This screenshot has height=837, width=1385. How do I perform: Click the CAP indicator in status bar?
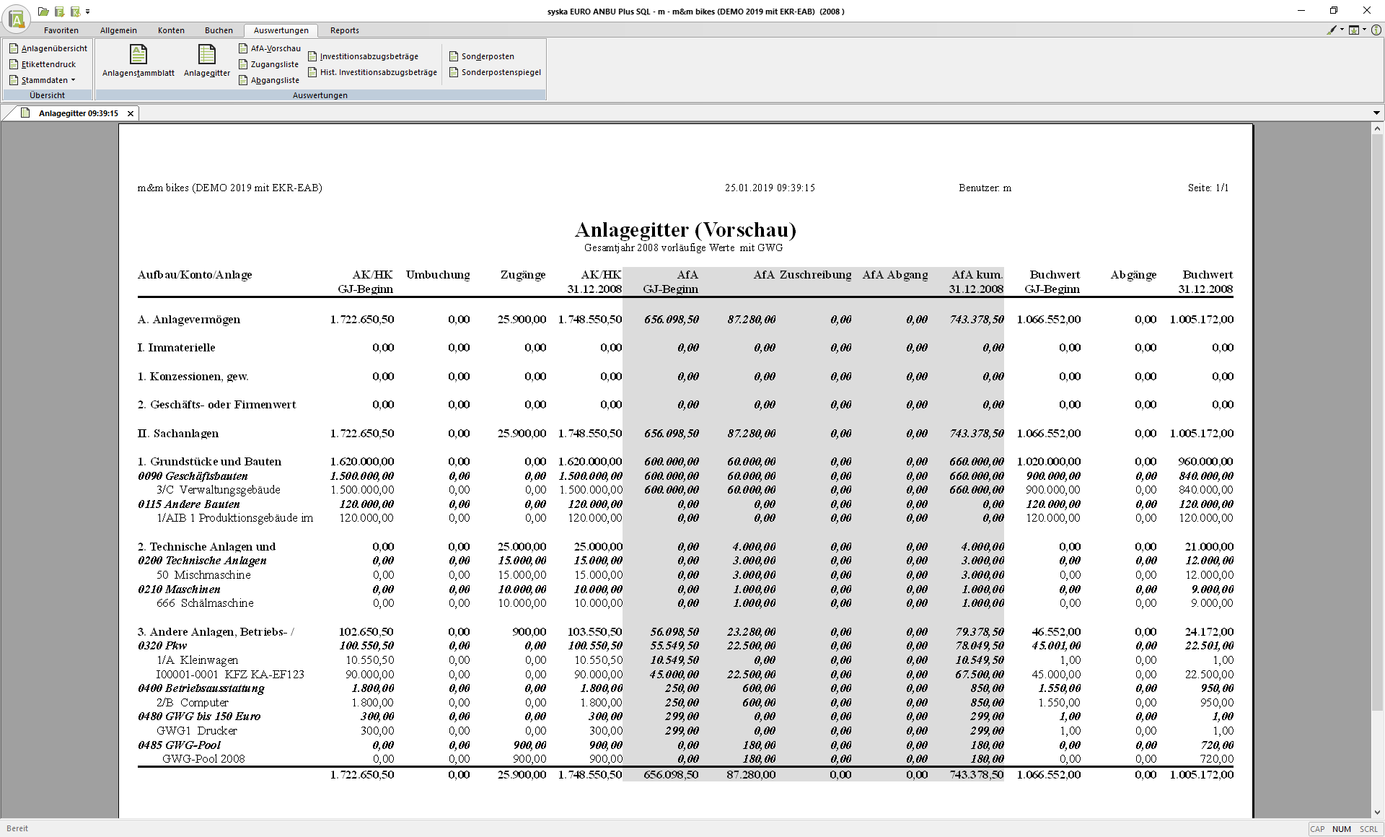(x=1317, y=829)
